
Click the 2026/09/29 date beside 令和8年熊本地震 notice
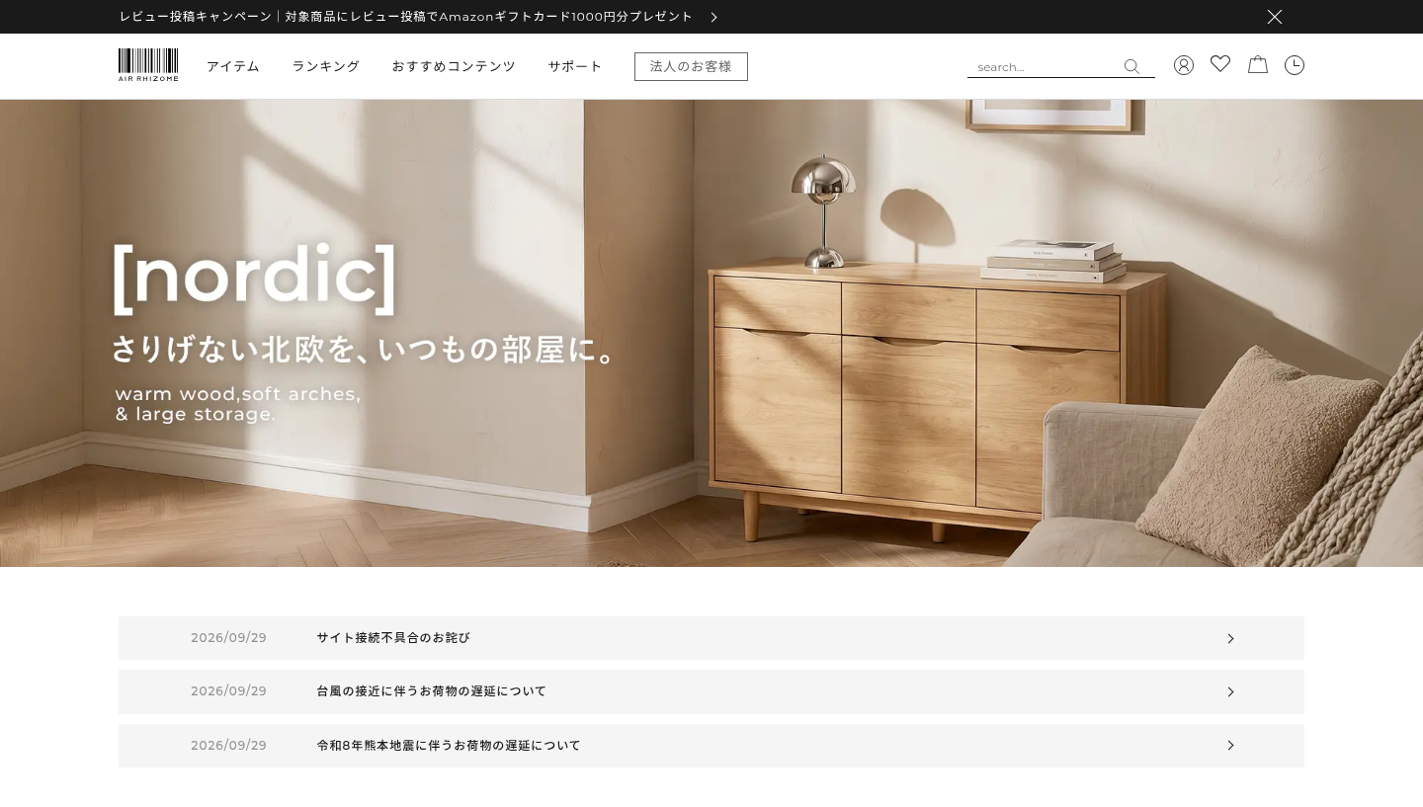pos(228,746)
